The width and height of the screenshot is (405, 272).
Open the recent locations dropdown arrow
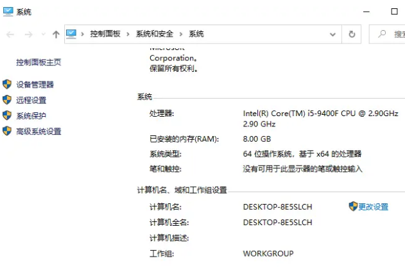pos(43,34)
